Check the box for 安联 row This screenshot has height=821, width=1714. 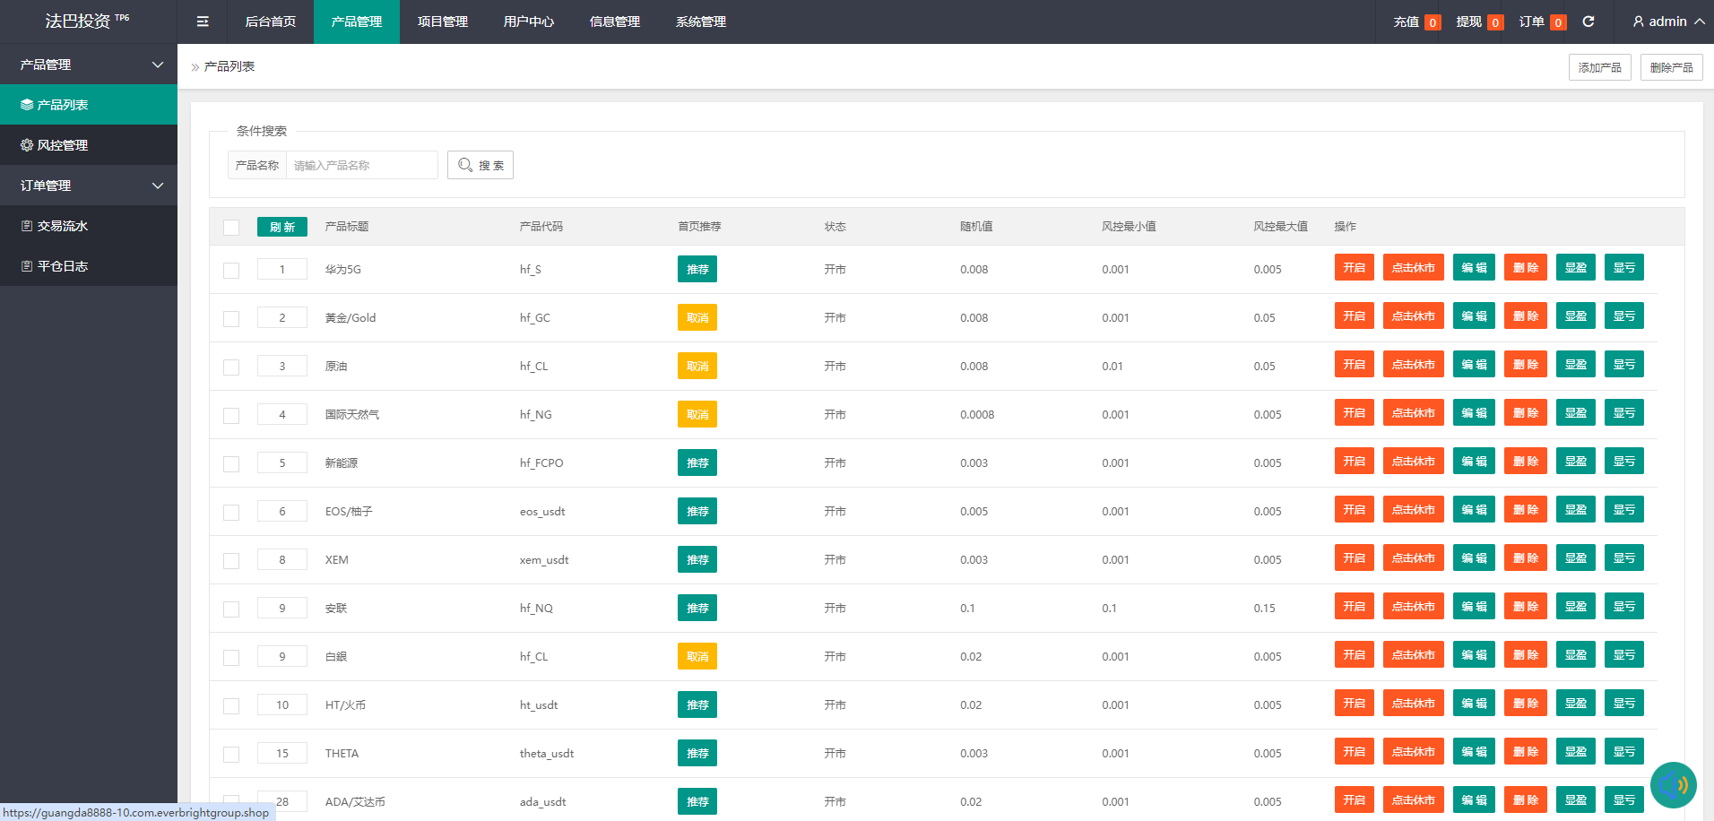[231, 609]
